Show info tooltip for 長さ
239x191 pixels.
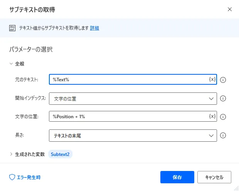pos(223,136)
